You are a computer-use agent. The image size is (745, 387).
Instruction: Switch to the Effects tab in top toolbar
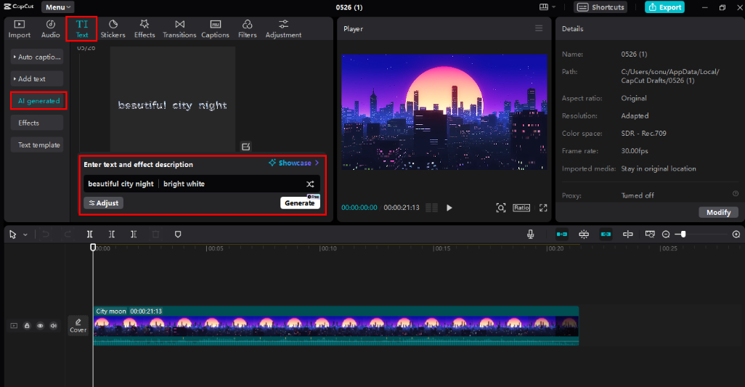[x=144, y=29]
